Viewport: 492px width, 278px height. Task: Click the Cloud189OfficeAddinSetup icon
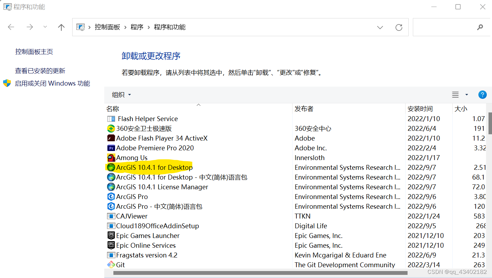111,226
